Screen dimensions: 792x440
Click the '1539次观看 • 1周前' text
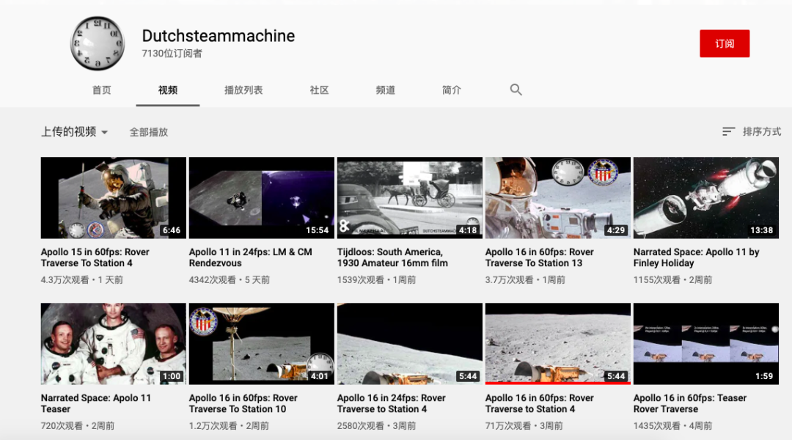pos(376,280)
